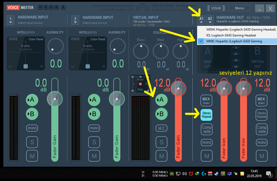The height and width of the screenshot is (181, 277).
Task: Toggle A bus routing on Virtual Input
Action: coord(161,100)
